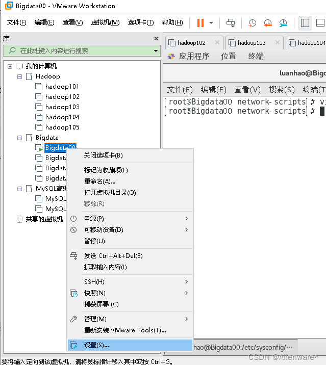Open terminal 查看(V) menu
Viewport: 326px width, 365px height.
(247, 89)
